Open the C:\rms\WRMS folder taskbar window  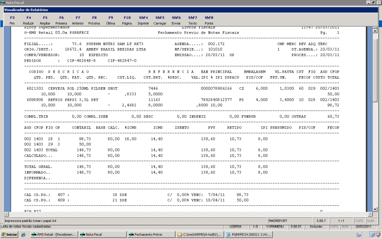pos(200,234)
